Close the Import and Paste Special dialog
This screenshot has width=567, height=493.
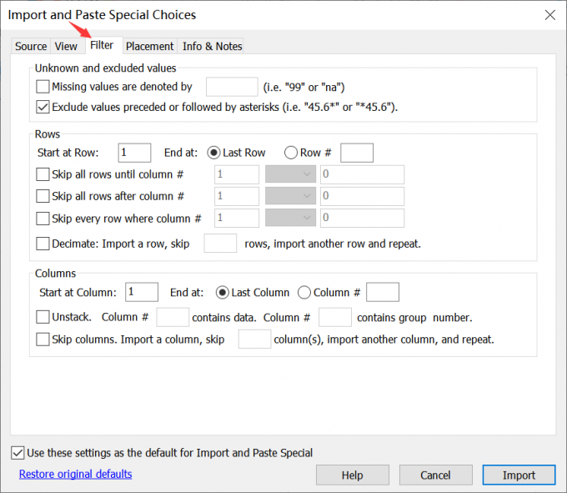[x=549, y=15]
